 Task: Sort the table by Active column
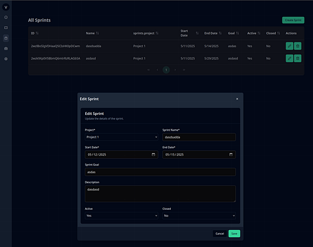259,33
